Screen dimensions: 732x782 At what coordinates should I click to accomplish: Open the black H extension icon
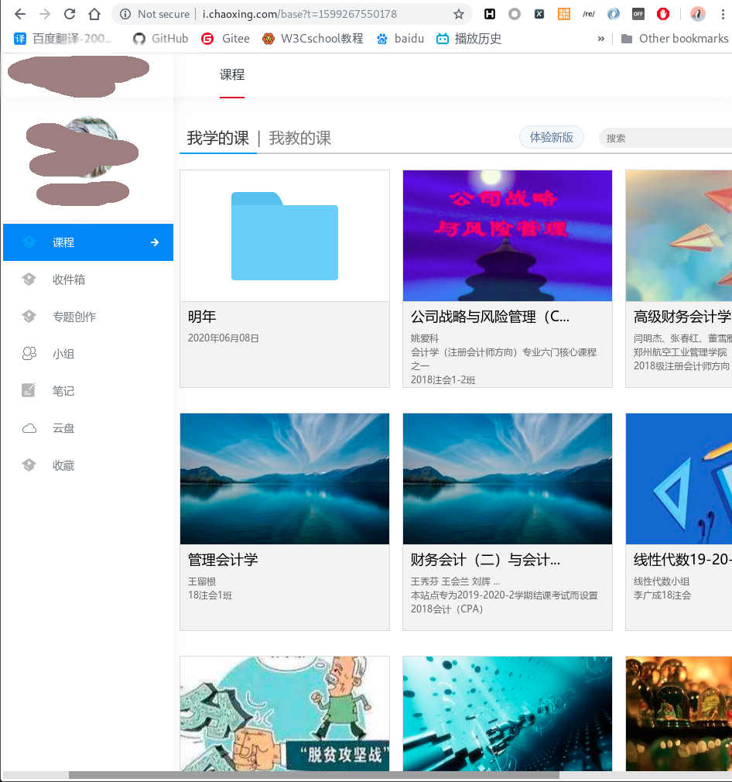[x=490, y=14]
